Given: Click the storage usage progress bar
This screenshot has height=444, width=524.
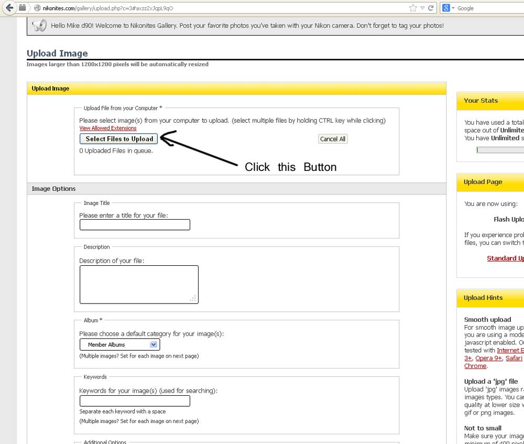Looking at the screenshot, I should click(500, 150).
